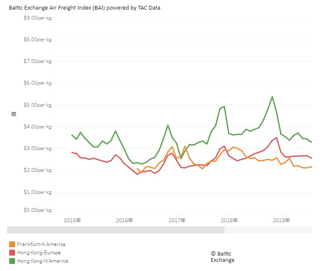Screen dimensions: 323x271
Task: Click the 2016年 x-axis label
Action: coord(124,220)
